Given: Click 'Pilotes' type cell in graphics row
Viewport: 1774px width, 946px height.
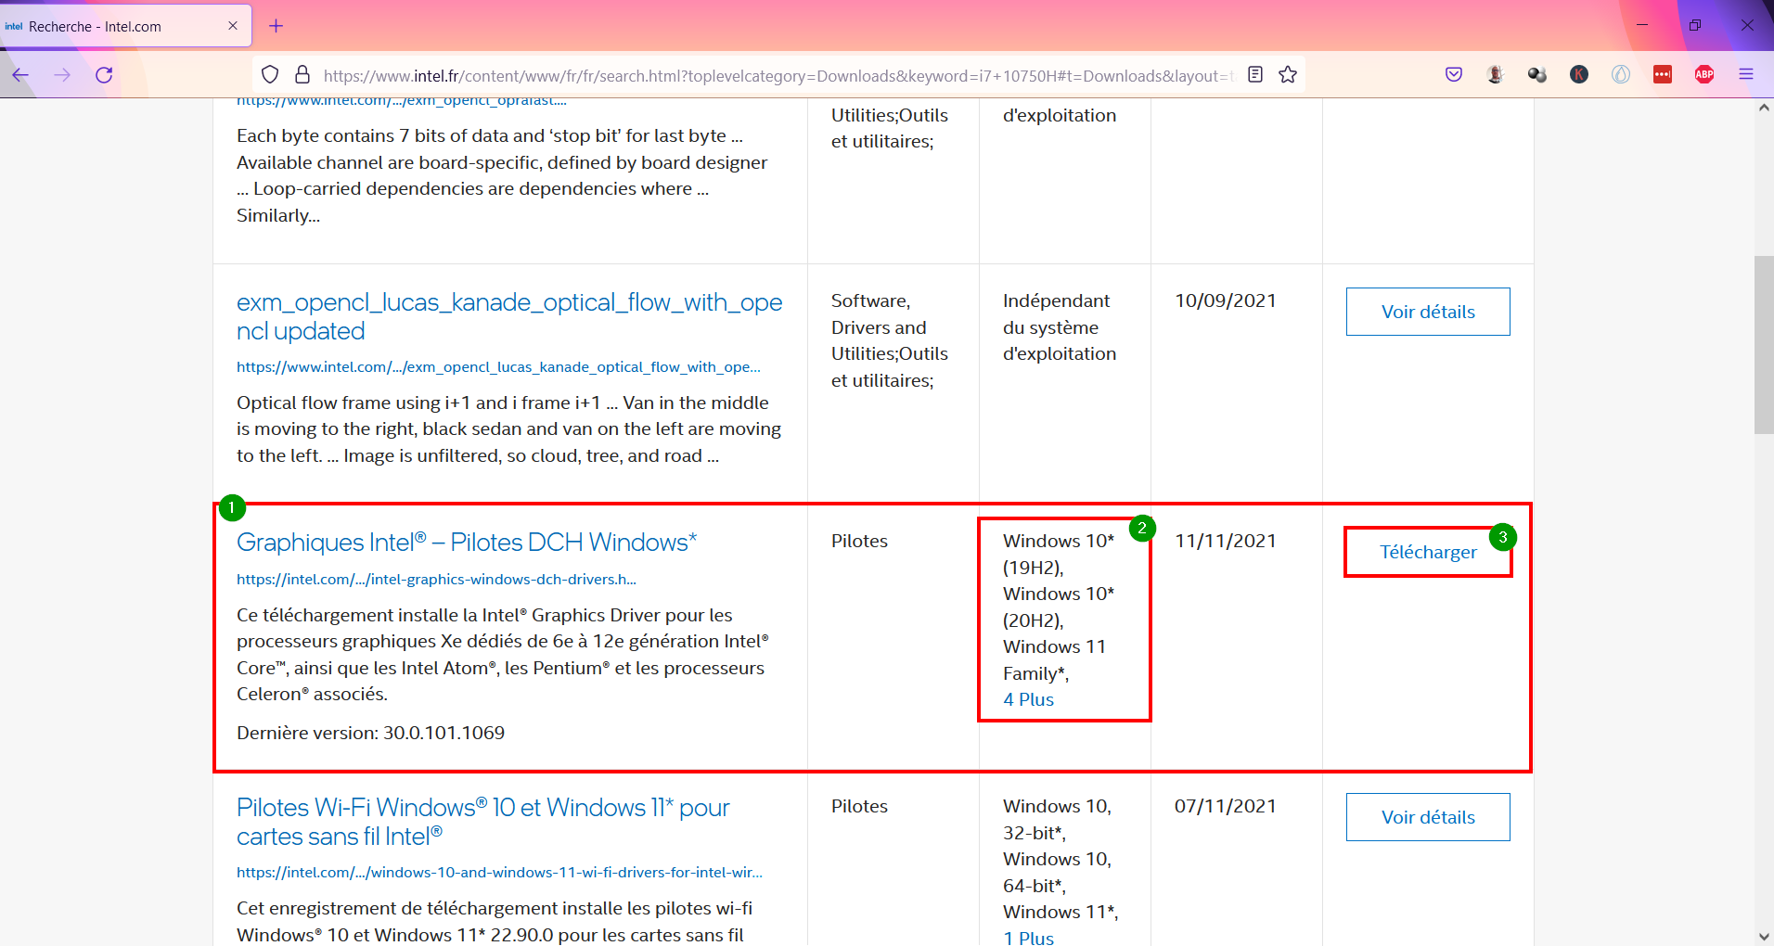Looking at the screenshot, I should [859, 541].
